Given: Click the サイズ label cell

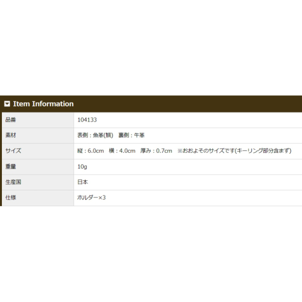Looking at the screenshot, I should click(x=38, y=151).
